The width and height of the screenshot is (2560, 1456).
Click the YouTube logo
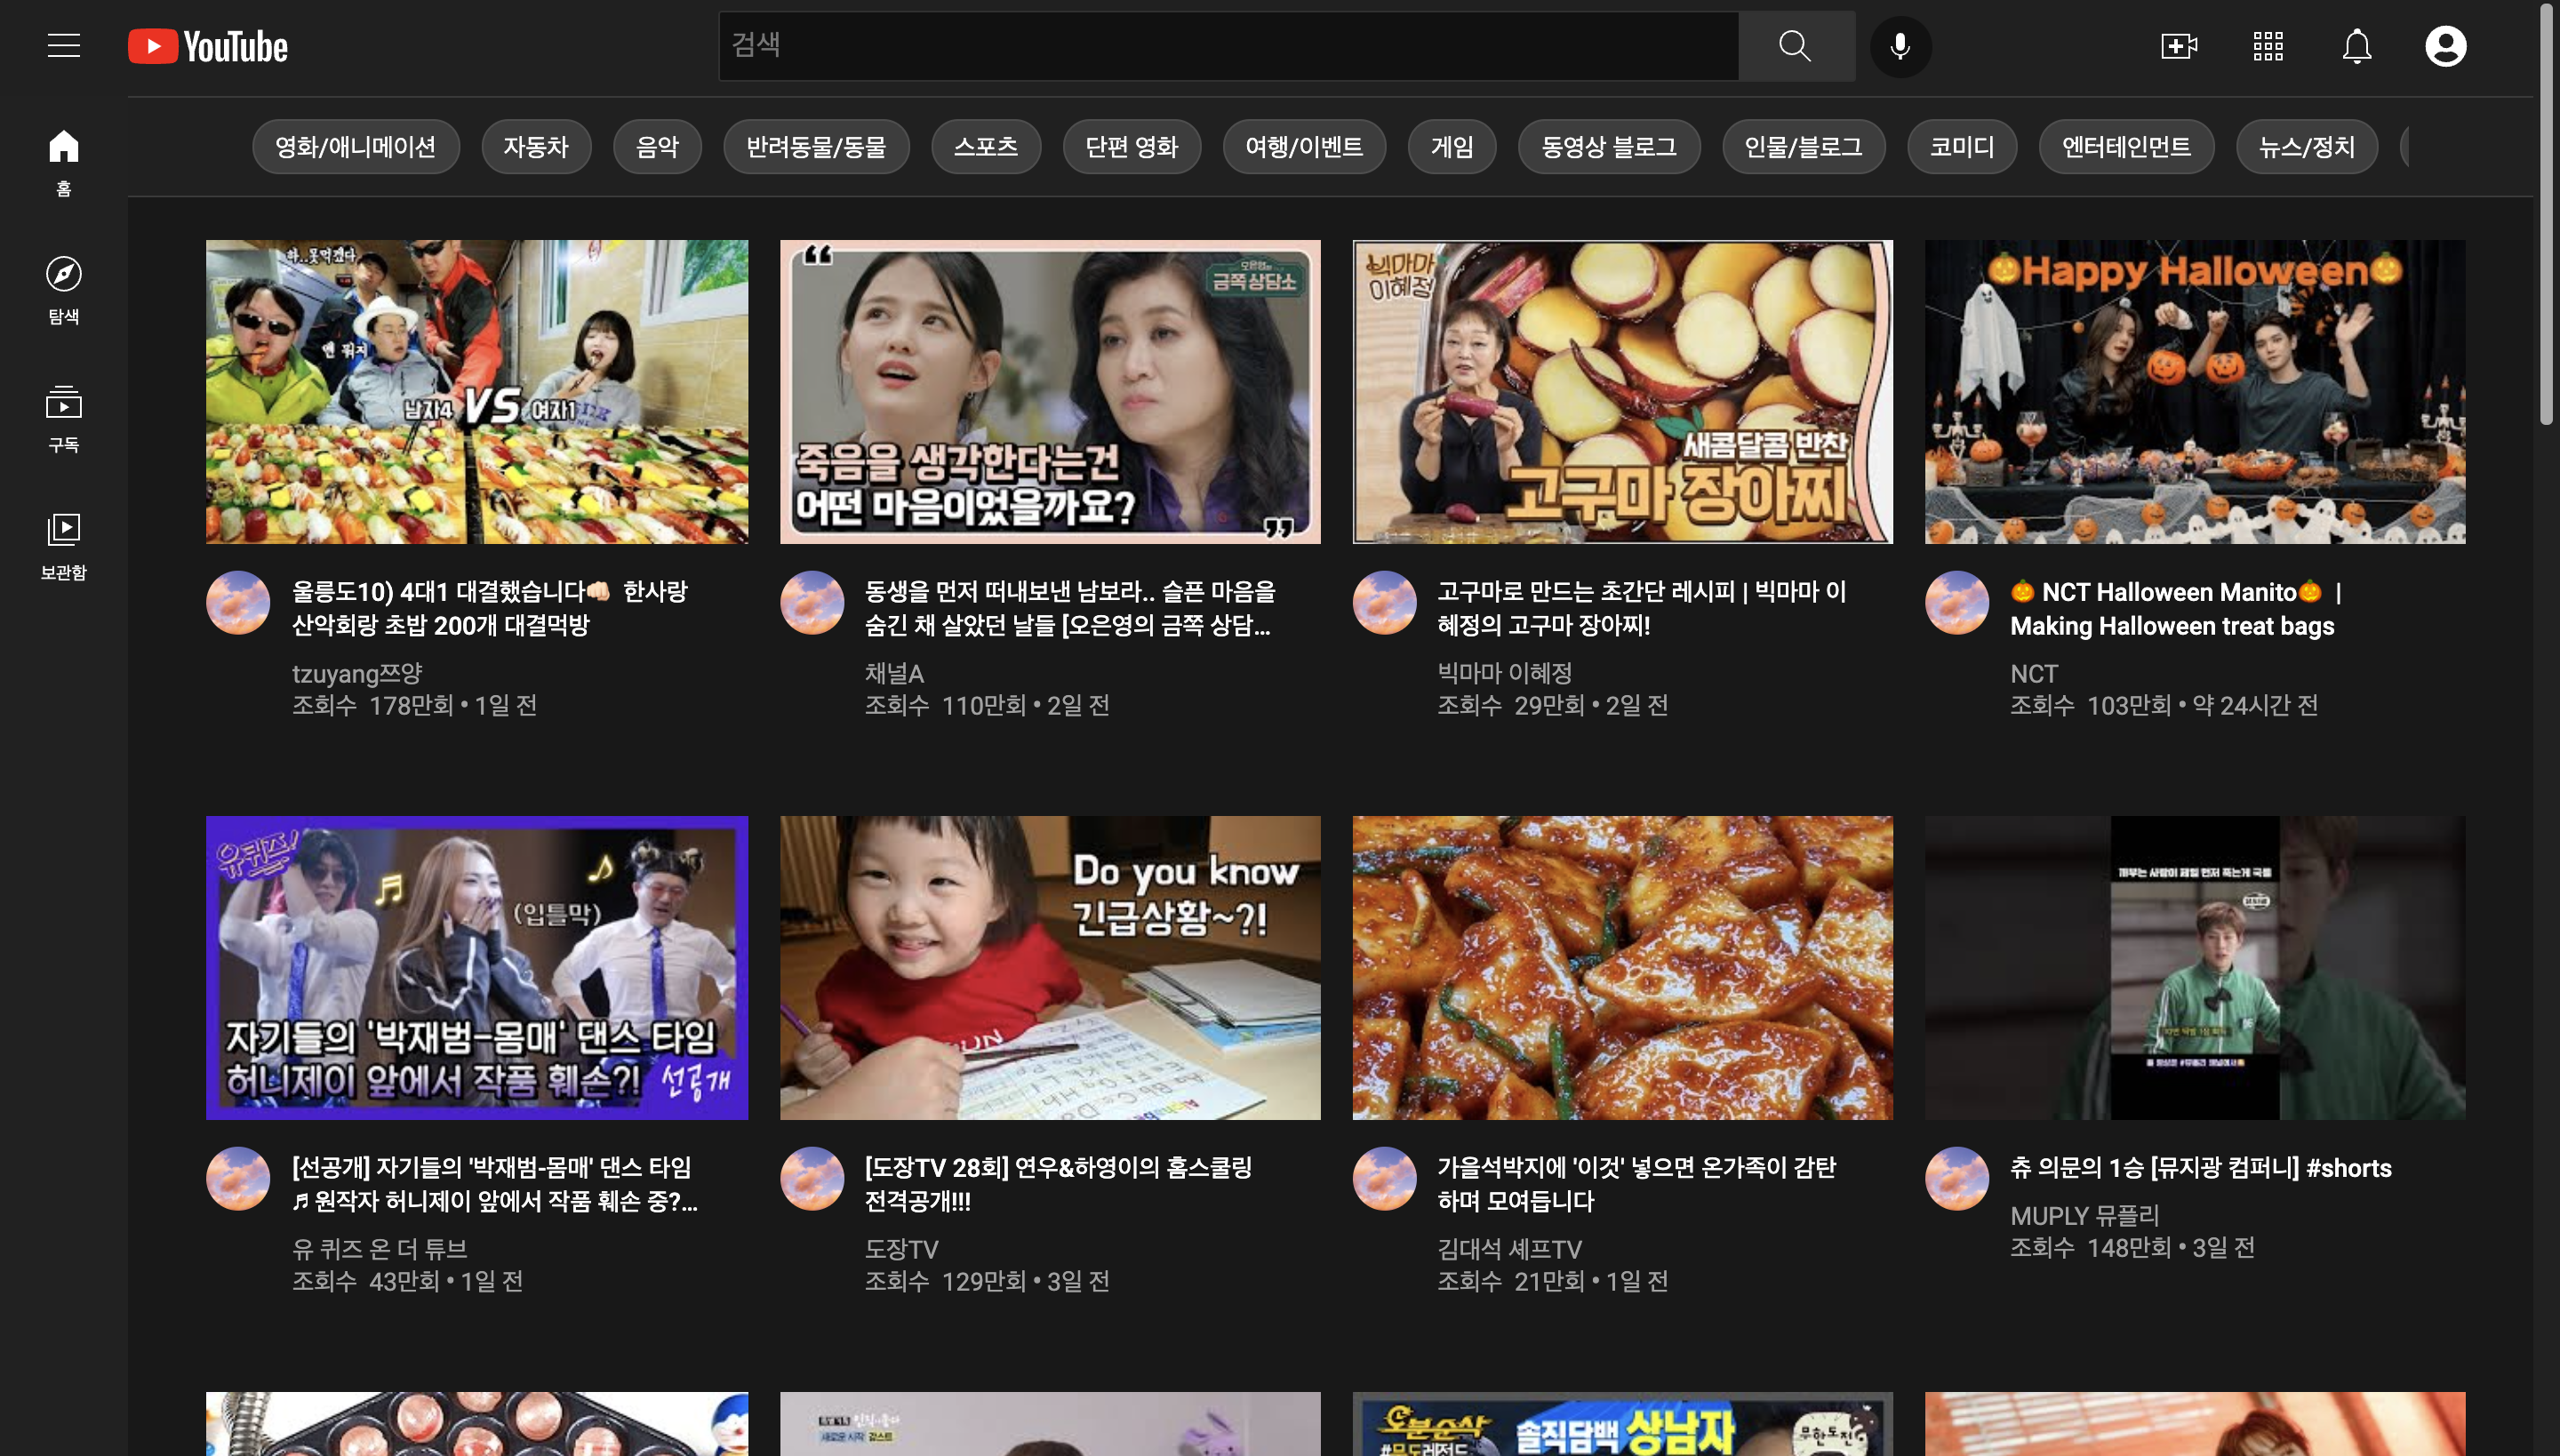pyautogui.click(x=206, y=45)
